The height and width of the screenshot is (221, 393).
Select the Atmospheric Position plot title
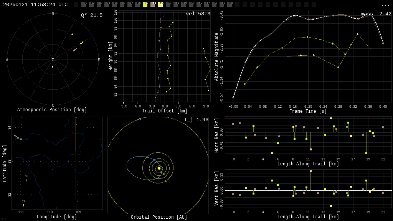tap(52, 110)
